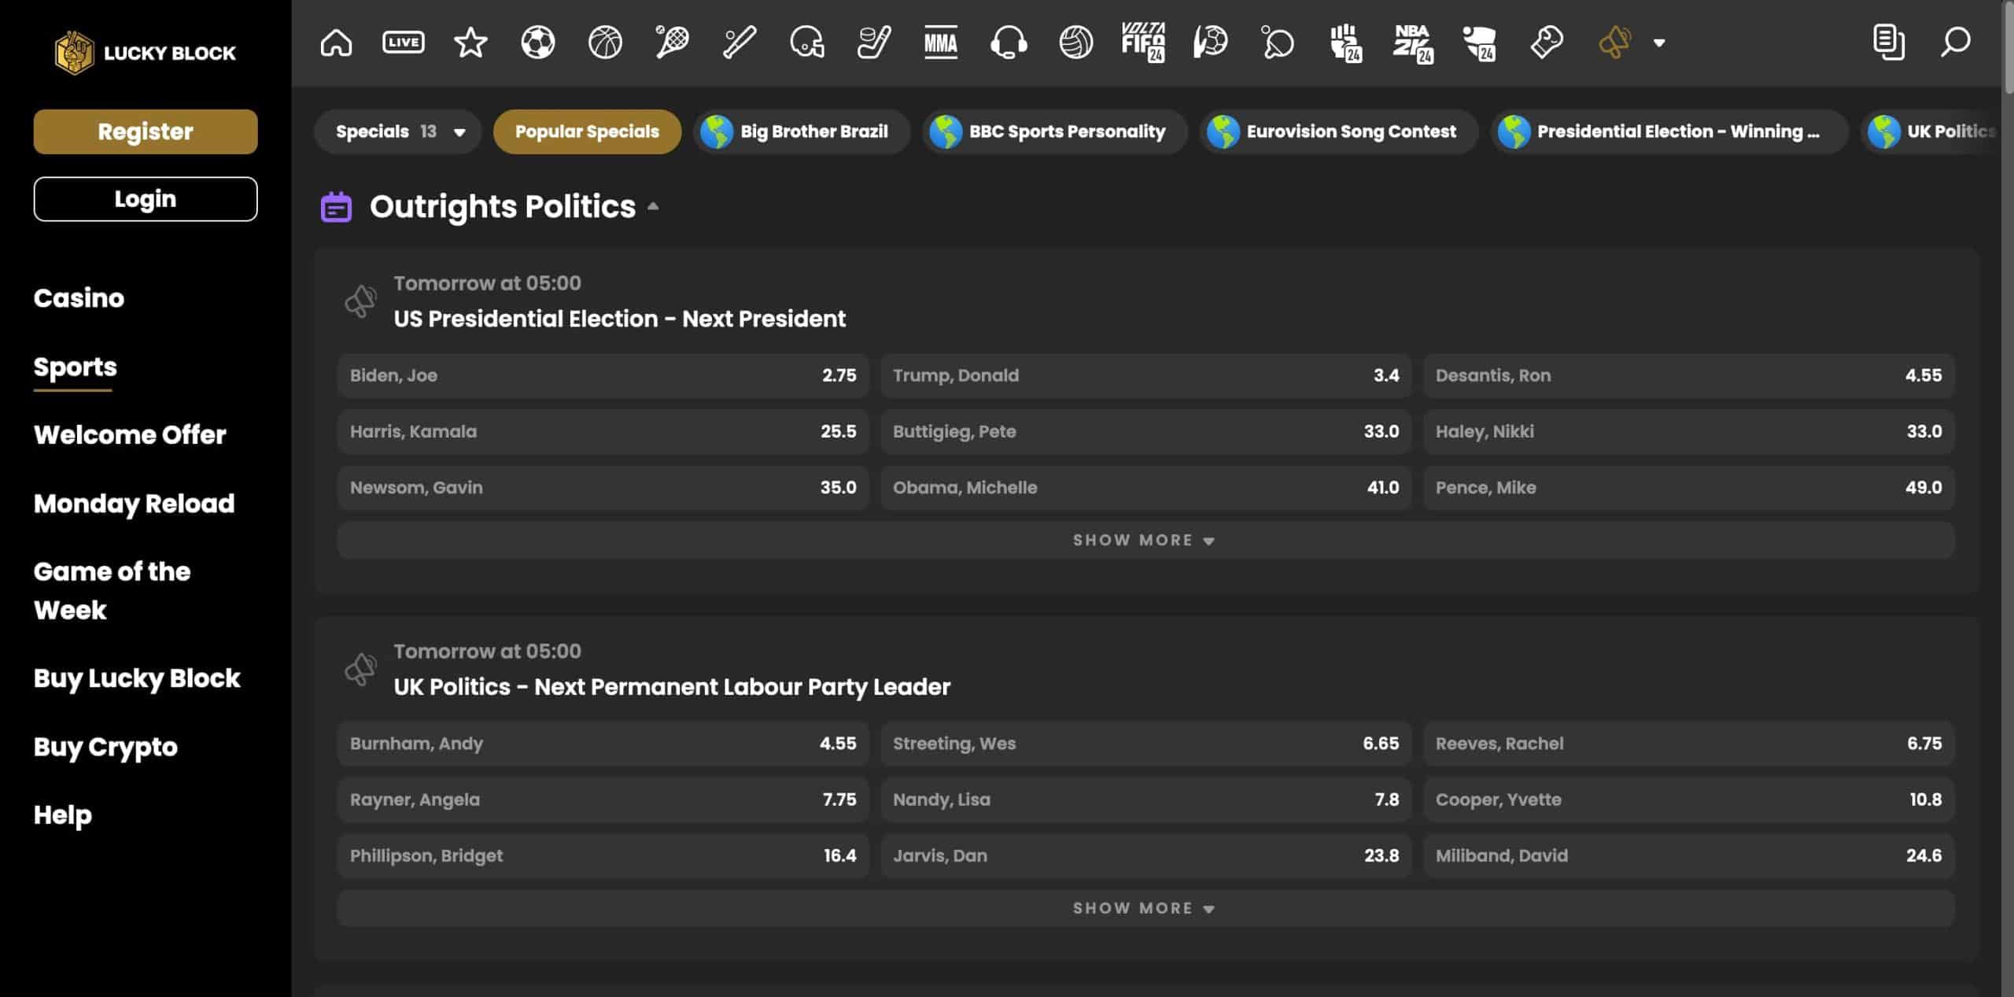Screen dimensions: 2014x997
Task: Select the Baseball bat icon
Action: 740,42
